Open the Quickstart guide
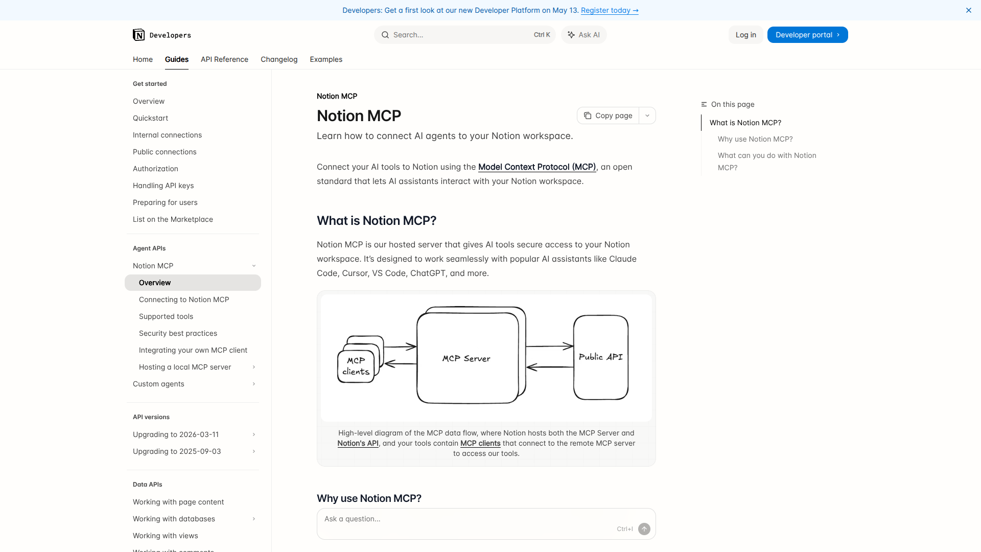The width and height of the screenshot is (981, 552). [150, 118]
